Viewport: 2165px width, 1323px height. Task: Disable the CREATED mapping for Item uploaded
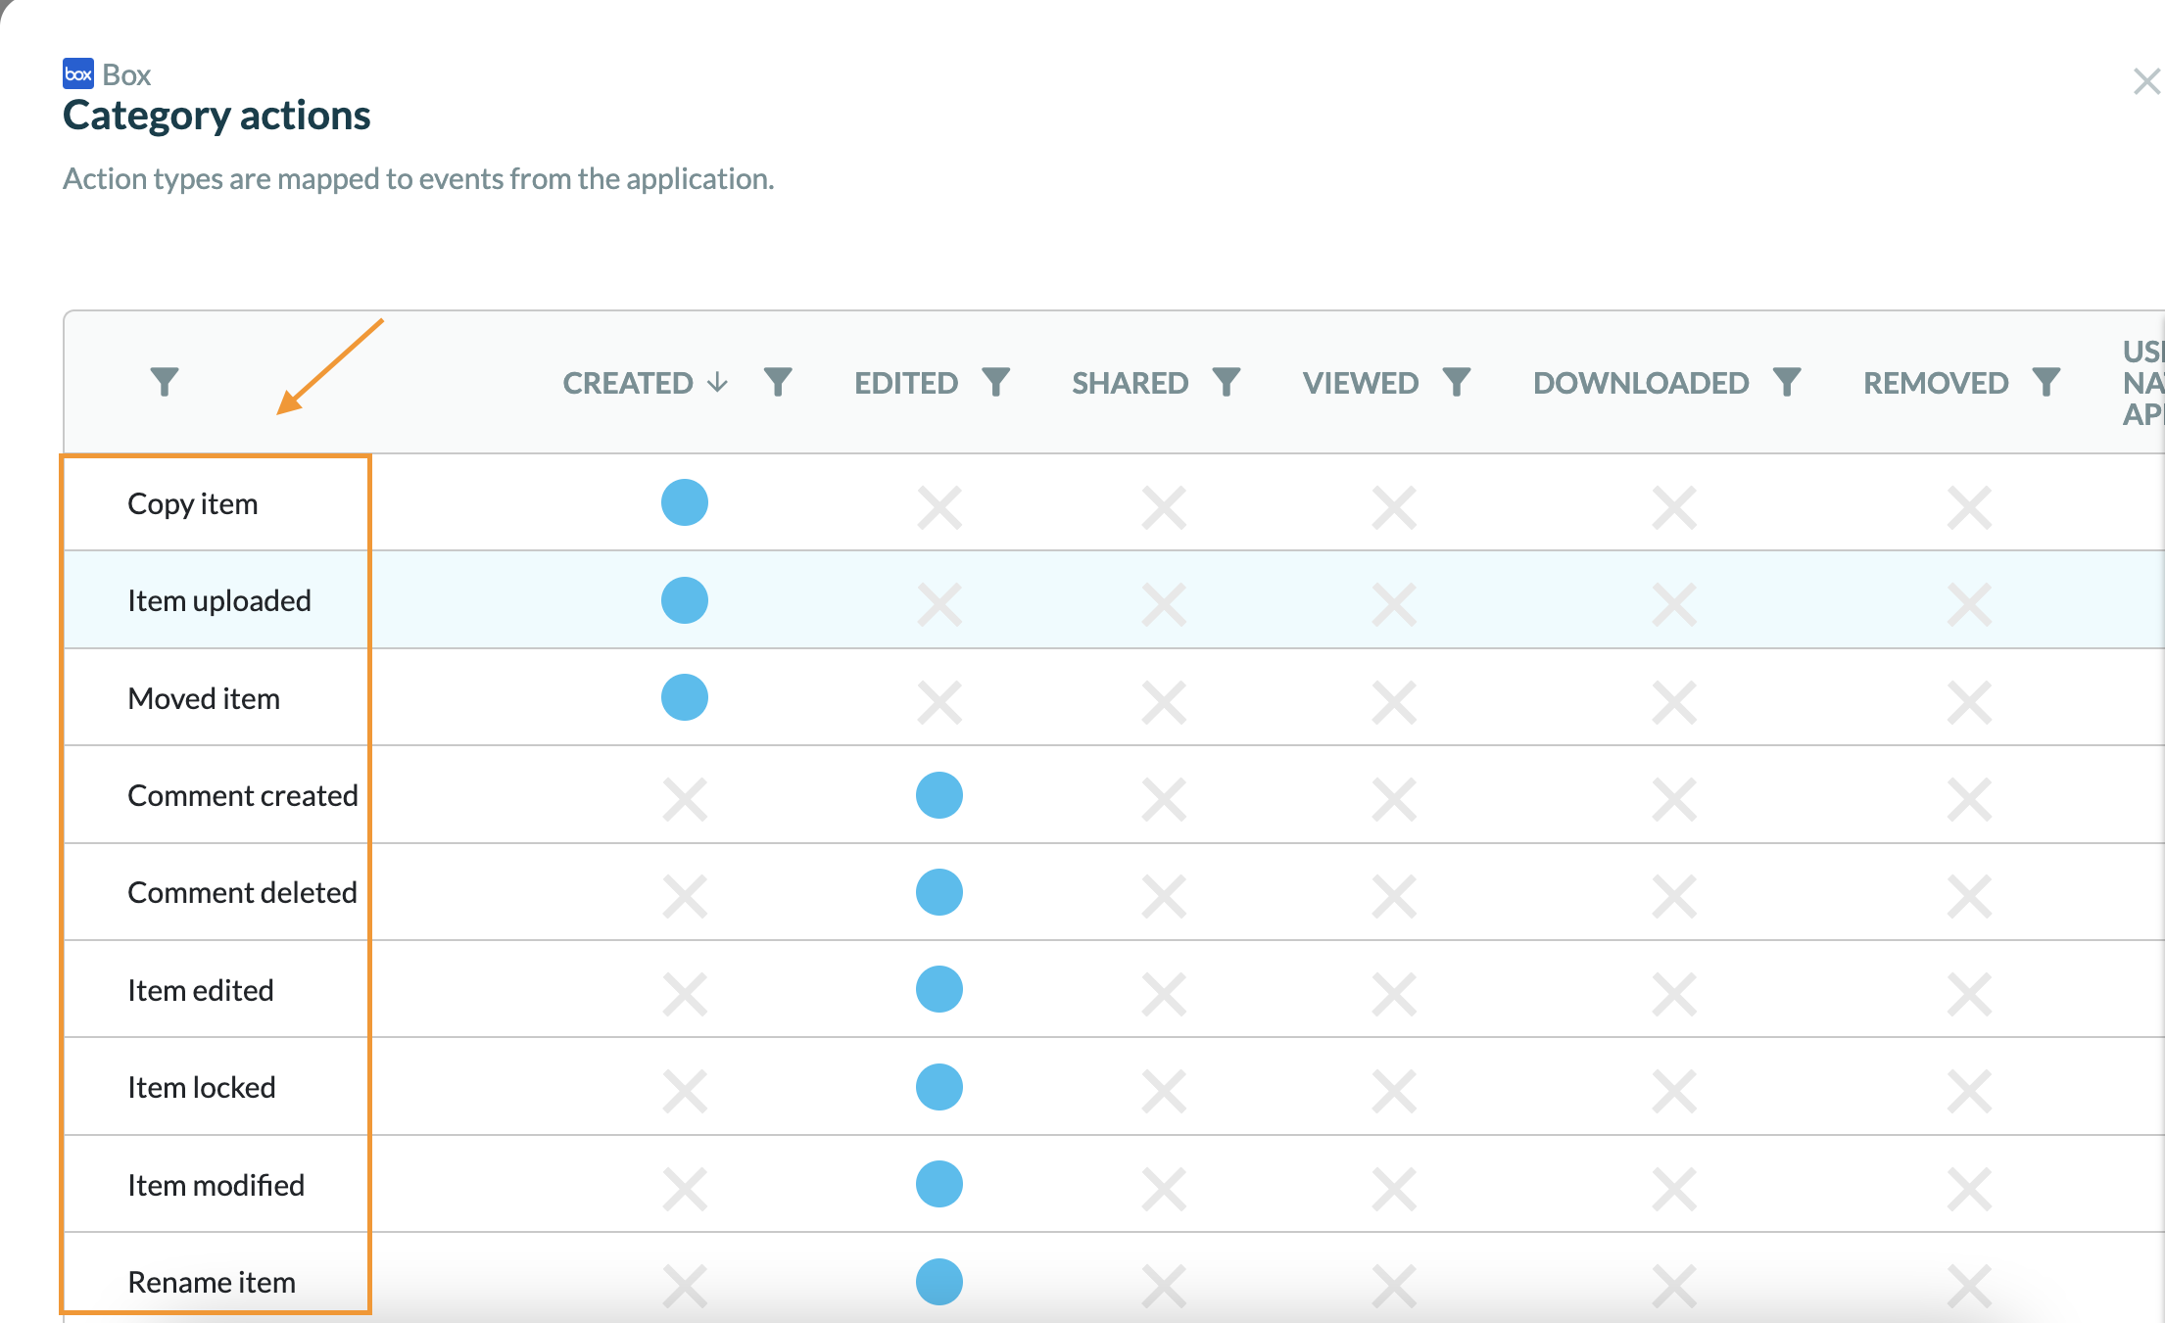point(684,599)
